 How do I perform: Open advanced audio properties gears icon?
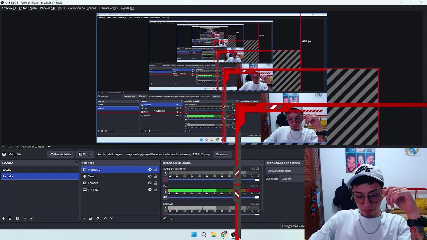point(164,218)
